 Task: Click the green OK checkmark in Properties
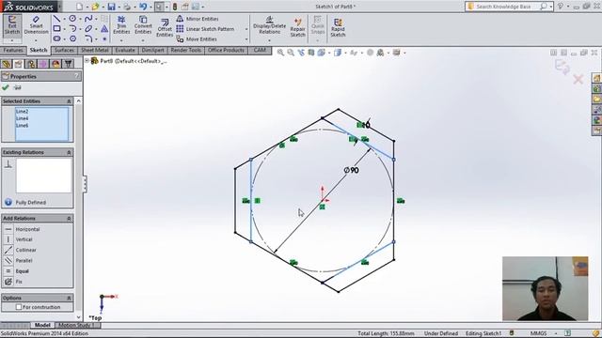[x=6, y=87]
